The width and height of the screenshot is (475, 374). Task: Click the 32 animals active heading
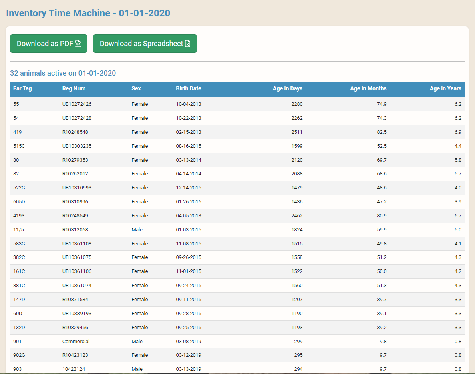pyautogui.click(x=63, y=73)
